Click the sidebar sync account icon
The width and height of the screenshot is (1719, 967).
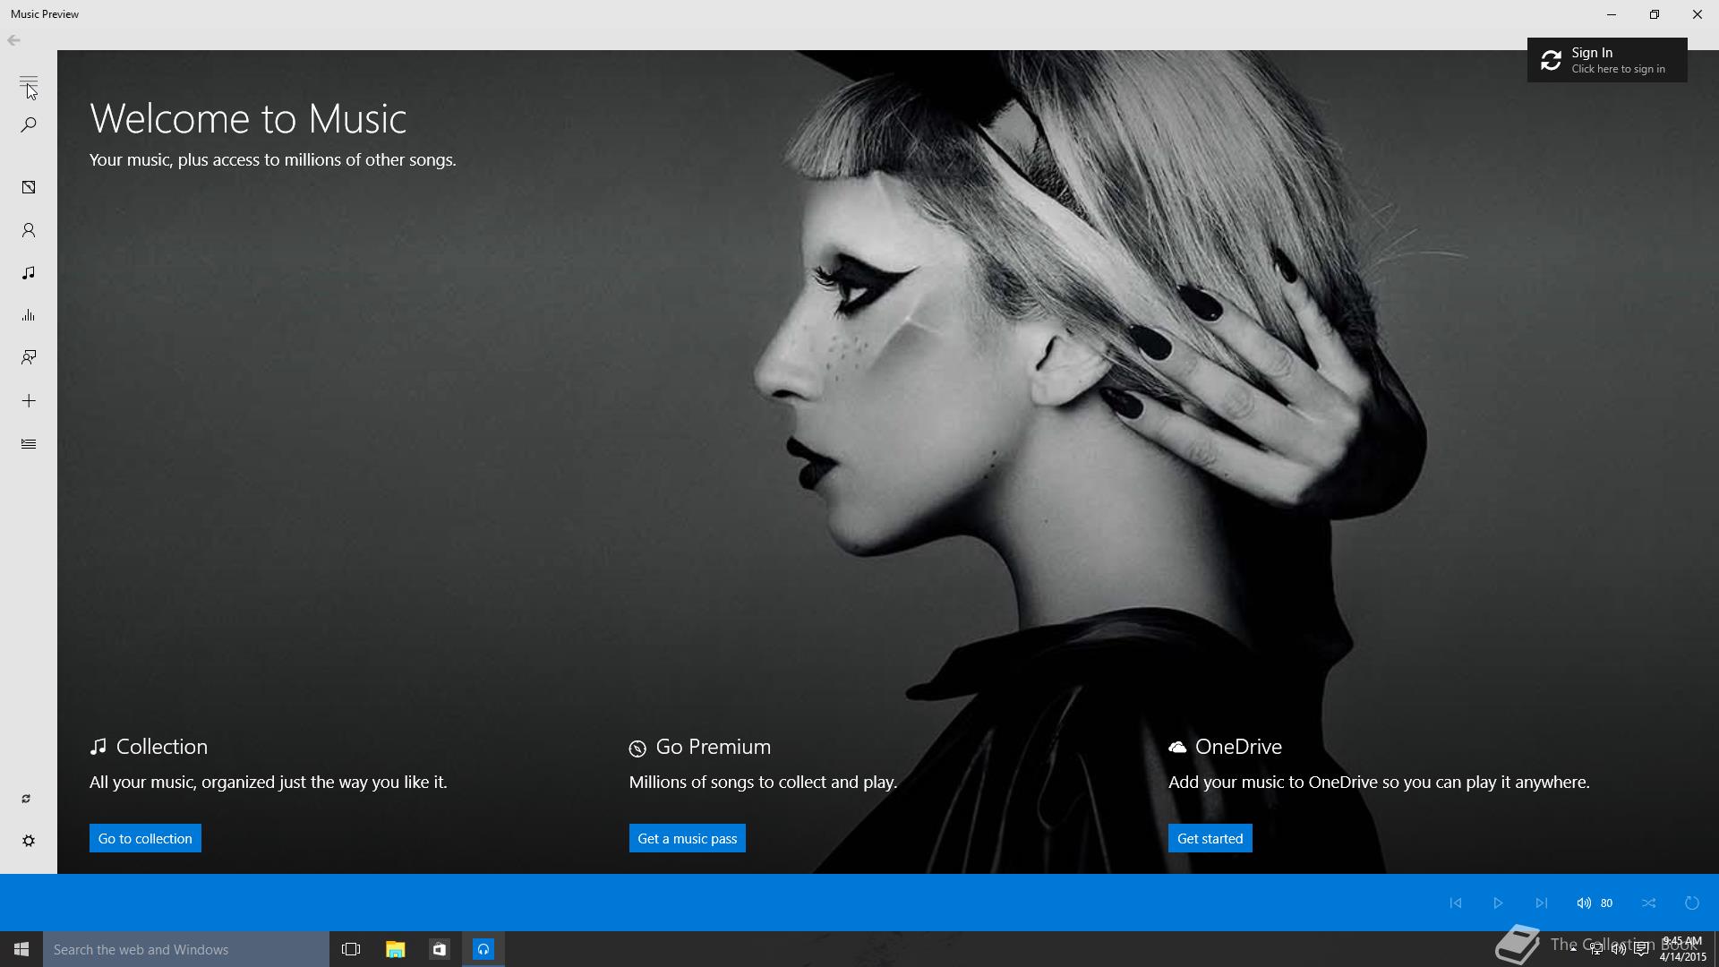[26, 799]
